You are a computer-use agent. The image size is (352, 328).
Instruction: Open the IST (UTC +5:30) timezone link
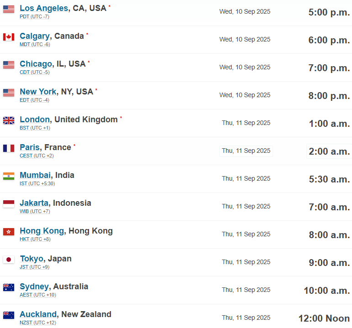click(x=37, y=183)
